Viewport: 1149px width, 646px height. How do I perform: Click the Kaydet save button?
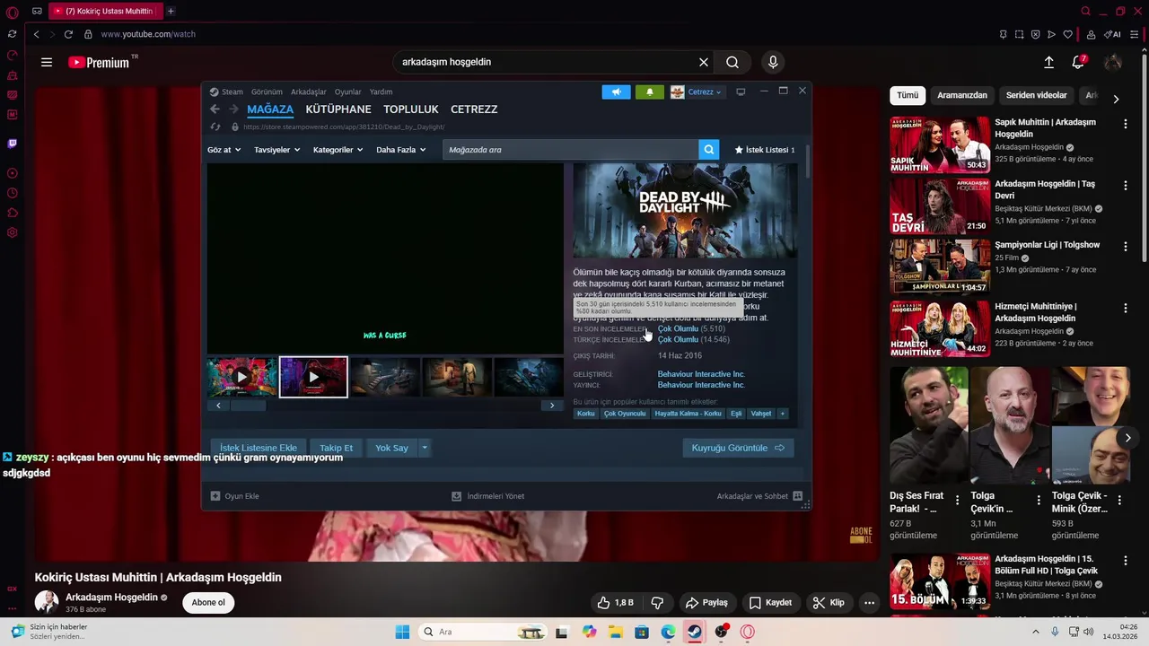(770, 603)
